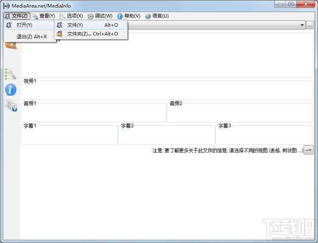This screenshot has width=318, height=243.
Task: Click the MediaInfo title bar icon
Action: pyautogui.click(x=6, y=6)
